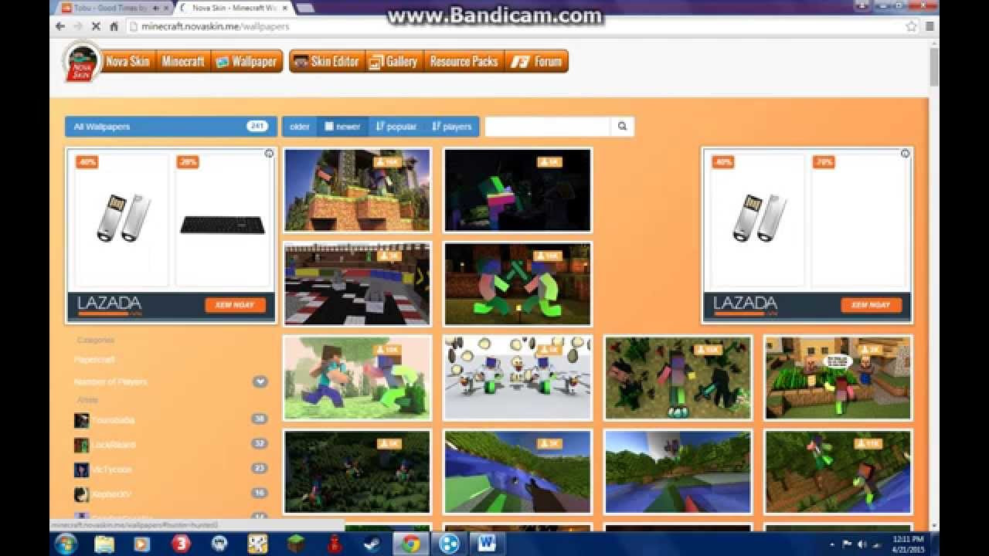Open the Papercraft category
Image resolution: width=989 pixels, height=556 pixels.
click(94, 360)
